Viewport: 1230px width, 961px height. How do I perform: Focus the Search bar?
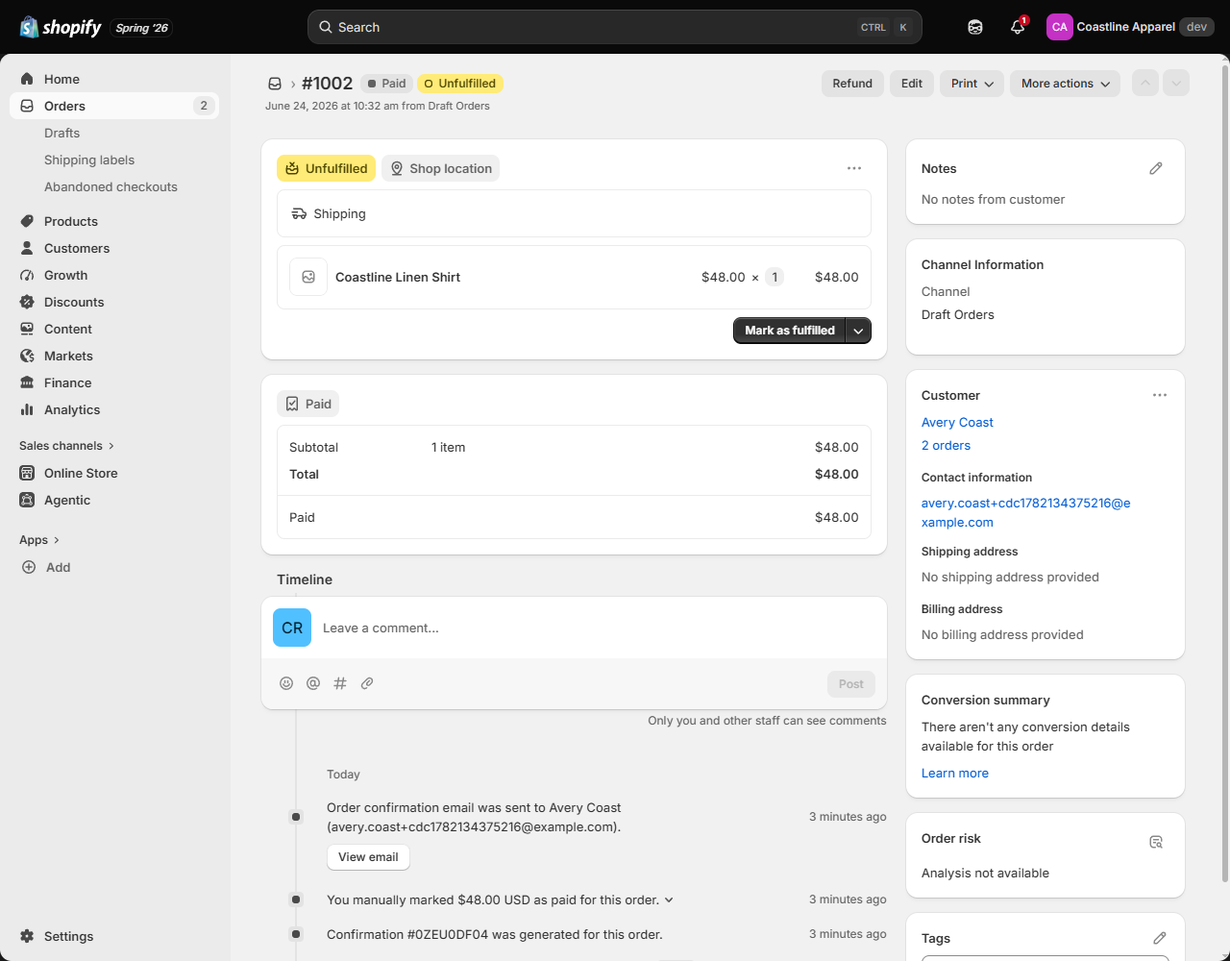click(x=615, y=27)
